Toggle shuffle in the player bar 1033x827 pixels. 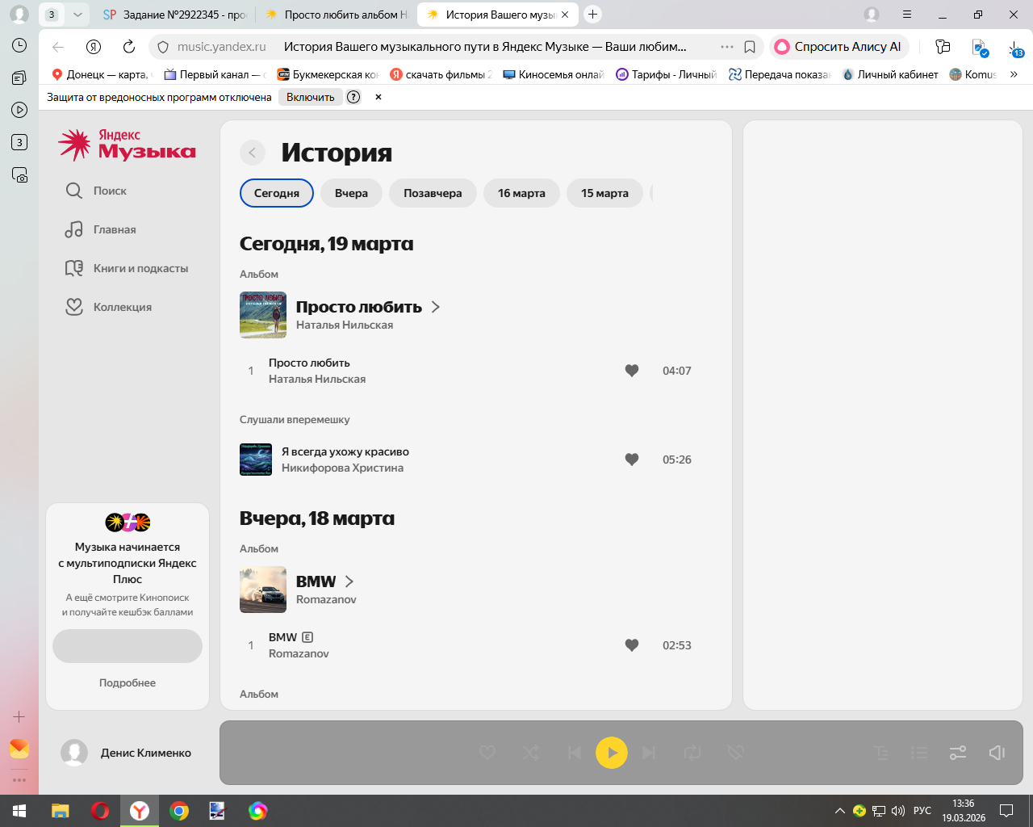[x=531, y=753]
